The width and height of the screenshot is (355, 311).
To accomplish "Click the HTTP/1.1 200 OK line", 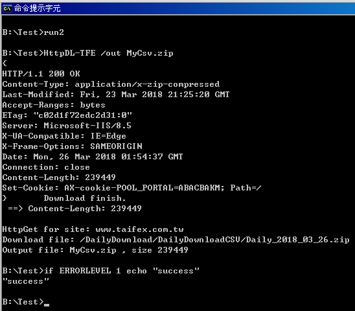I will pyautogui.click(x=41, y=74).
